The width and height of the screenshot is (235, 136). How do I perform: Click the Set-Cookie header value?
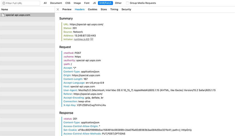[135, 130]
